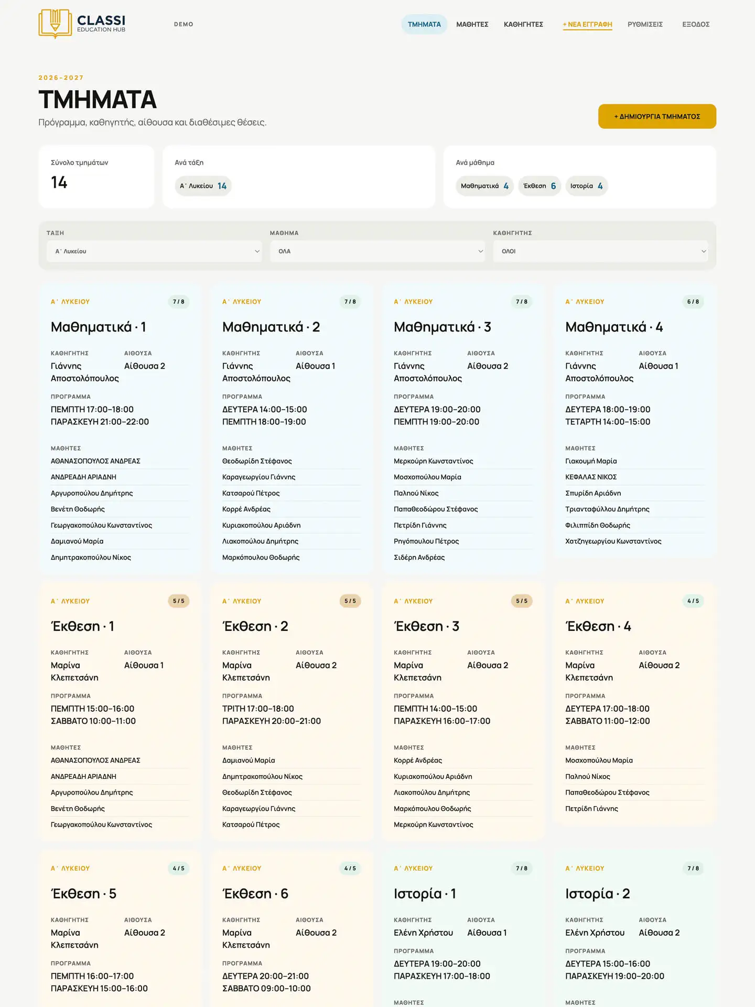This screenshot has height=1007, width=755.
Task: Click ΣΑΒΒΑΤΟ 10:00–11:00 schedule in Έκθεση · 1
Action: tap(93, 721)
